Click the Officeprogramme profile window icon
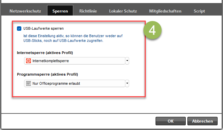Viewport: 223px width, 130px height. coord(28,83)
